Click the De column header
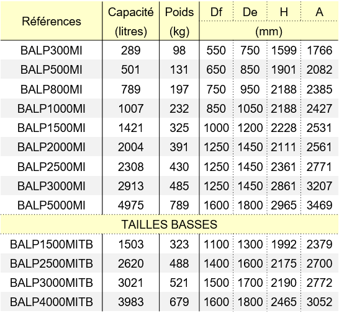The width and height of the screenshot is (339, 316). (x=250, y=12)
